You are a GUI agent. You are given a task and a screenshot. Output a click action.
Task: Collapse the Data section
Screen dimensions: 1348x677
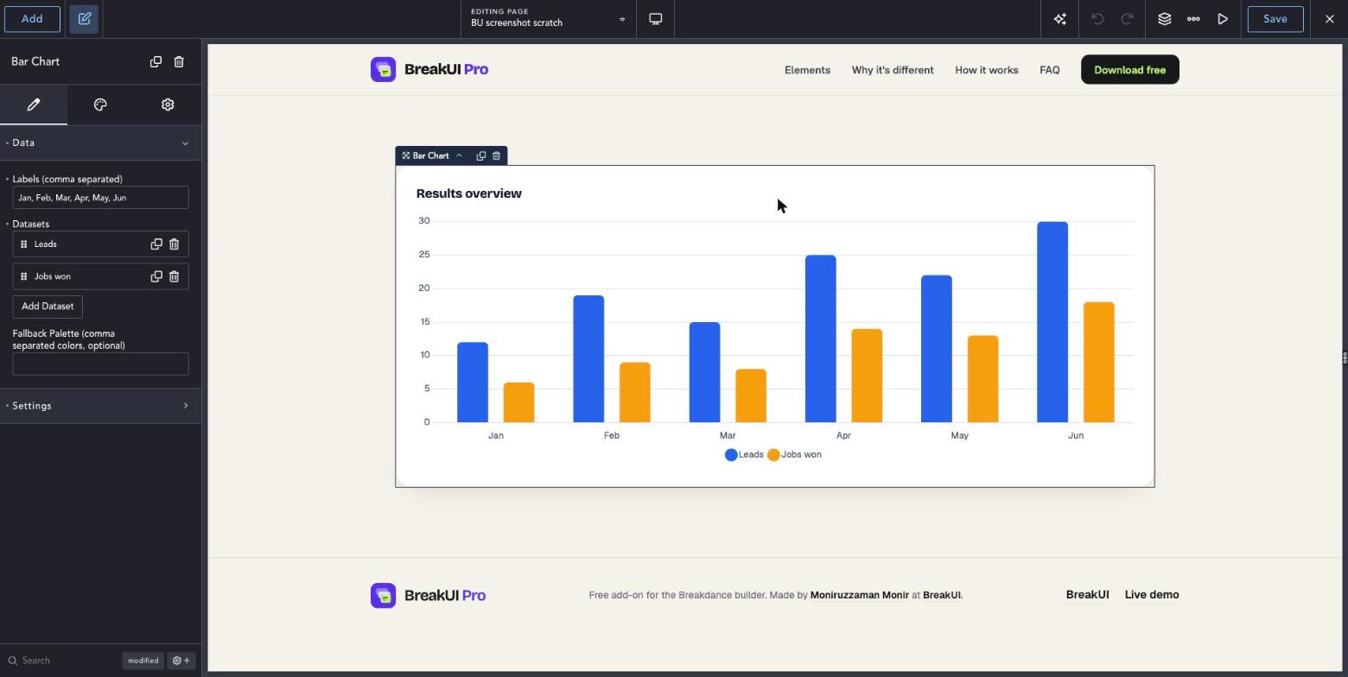pyautogui.click(x=100, y=143)
